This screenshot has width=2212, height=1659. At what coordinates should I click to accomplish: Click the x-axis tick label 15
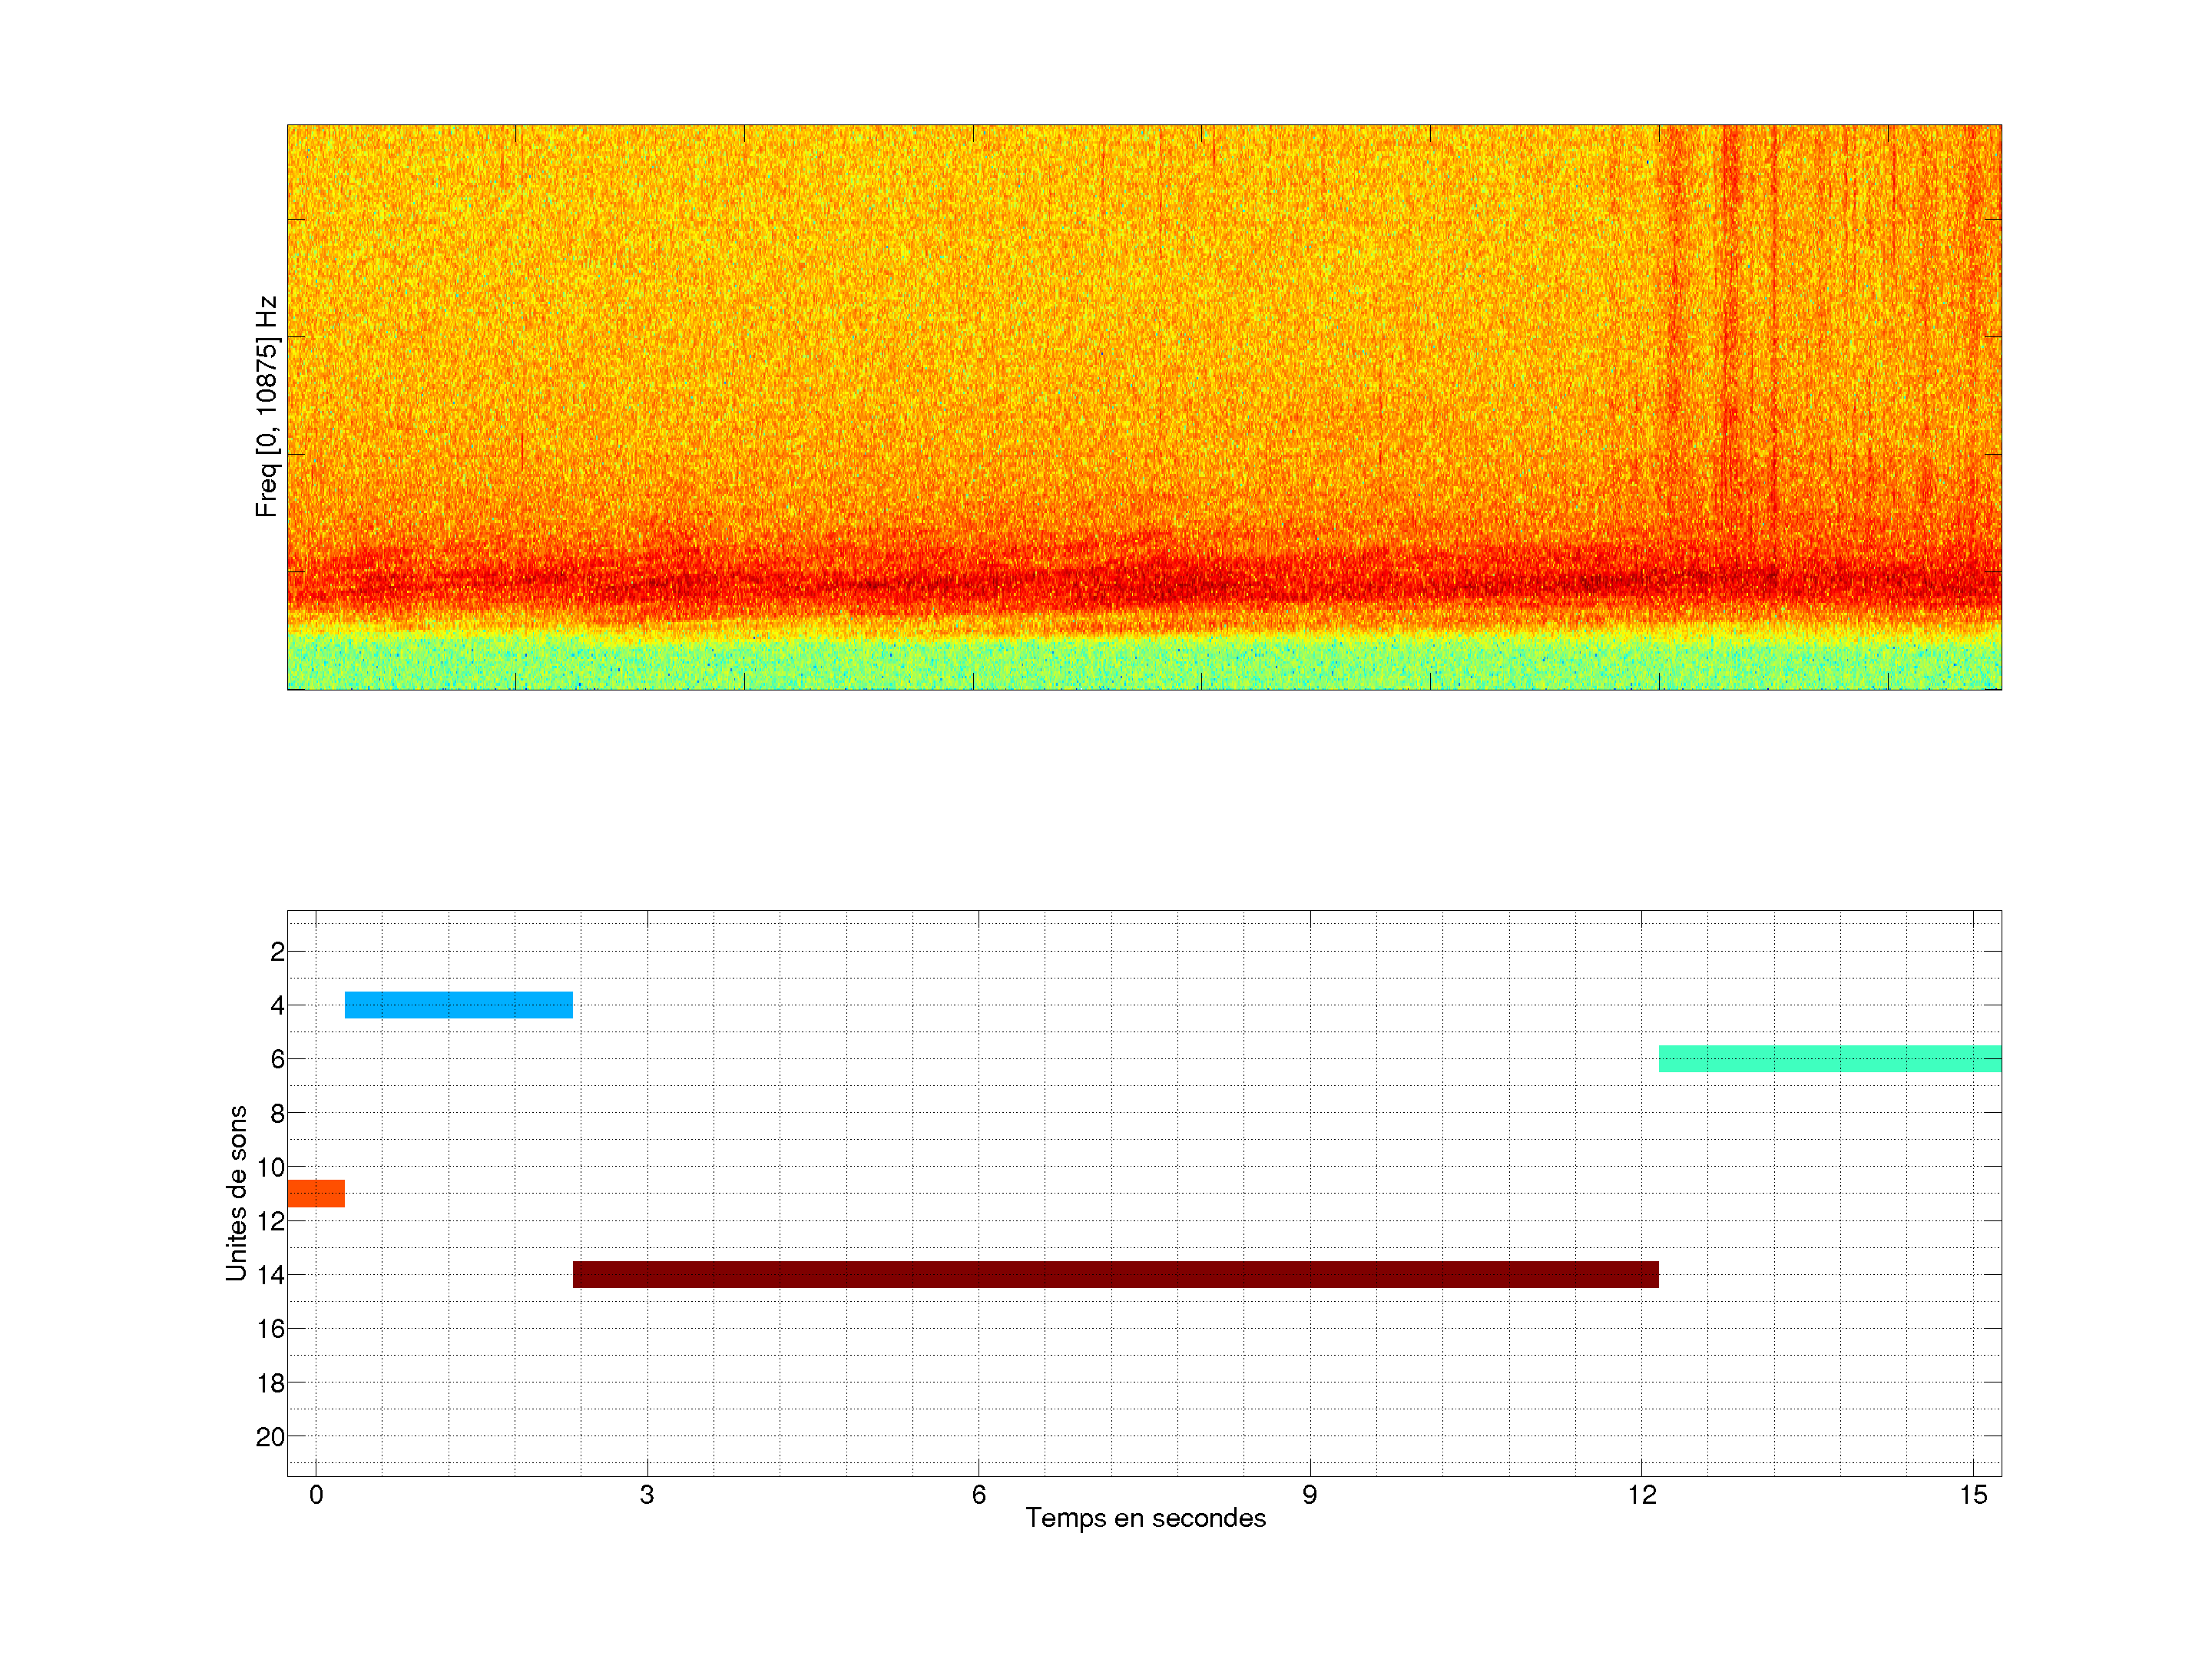[1972, 1495]
